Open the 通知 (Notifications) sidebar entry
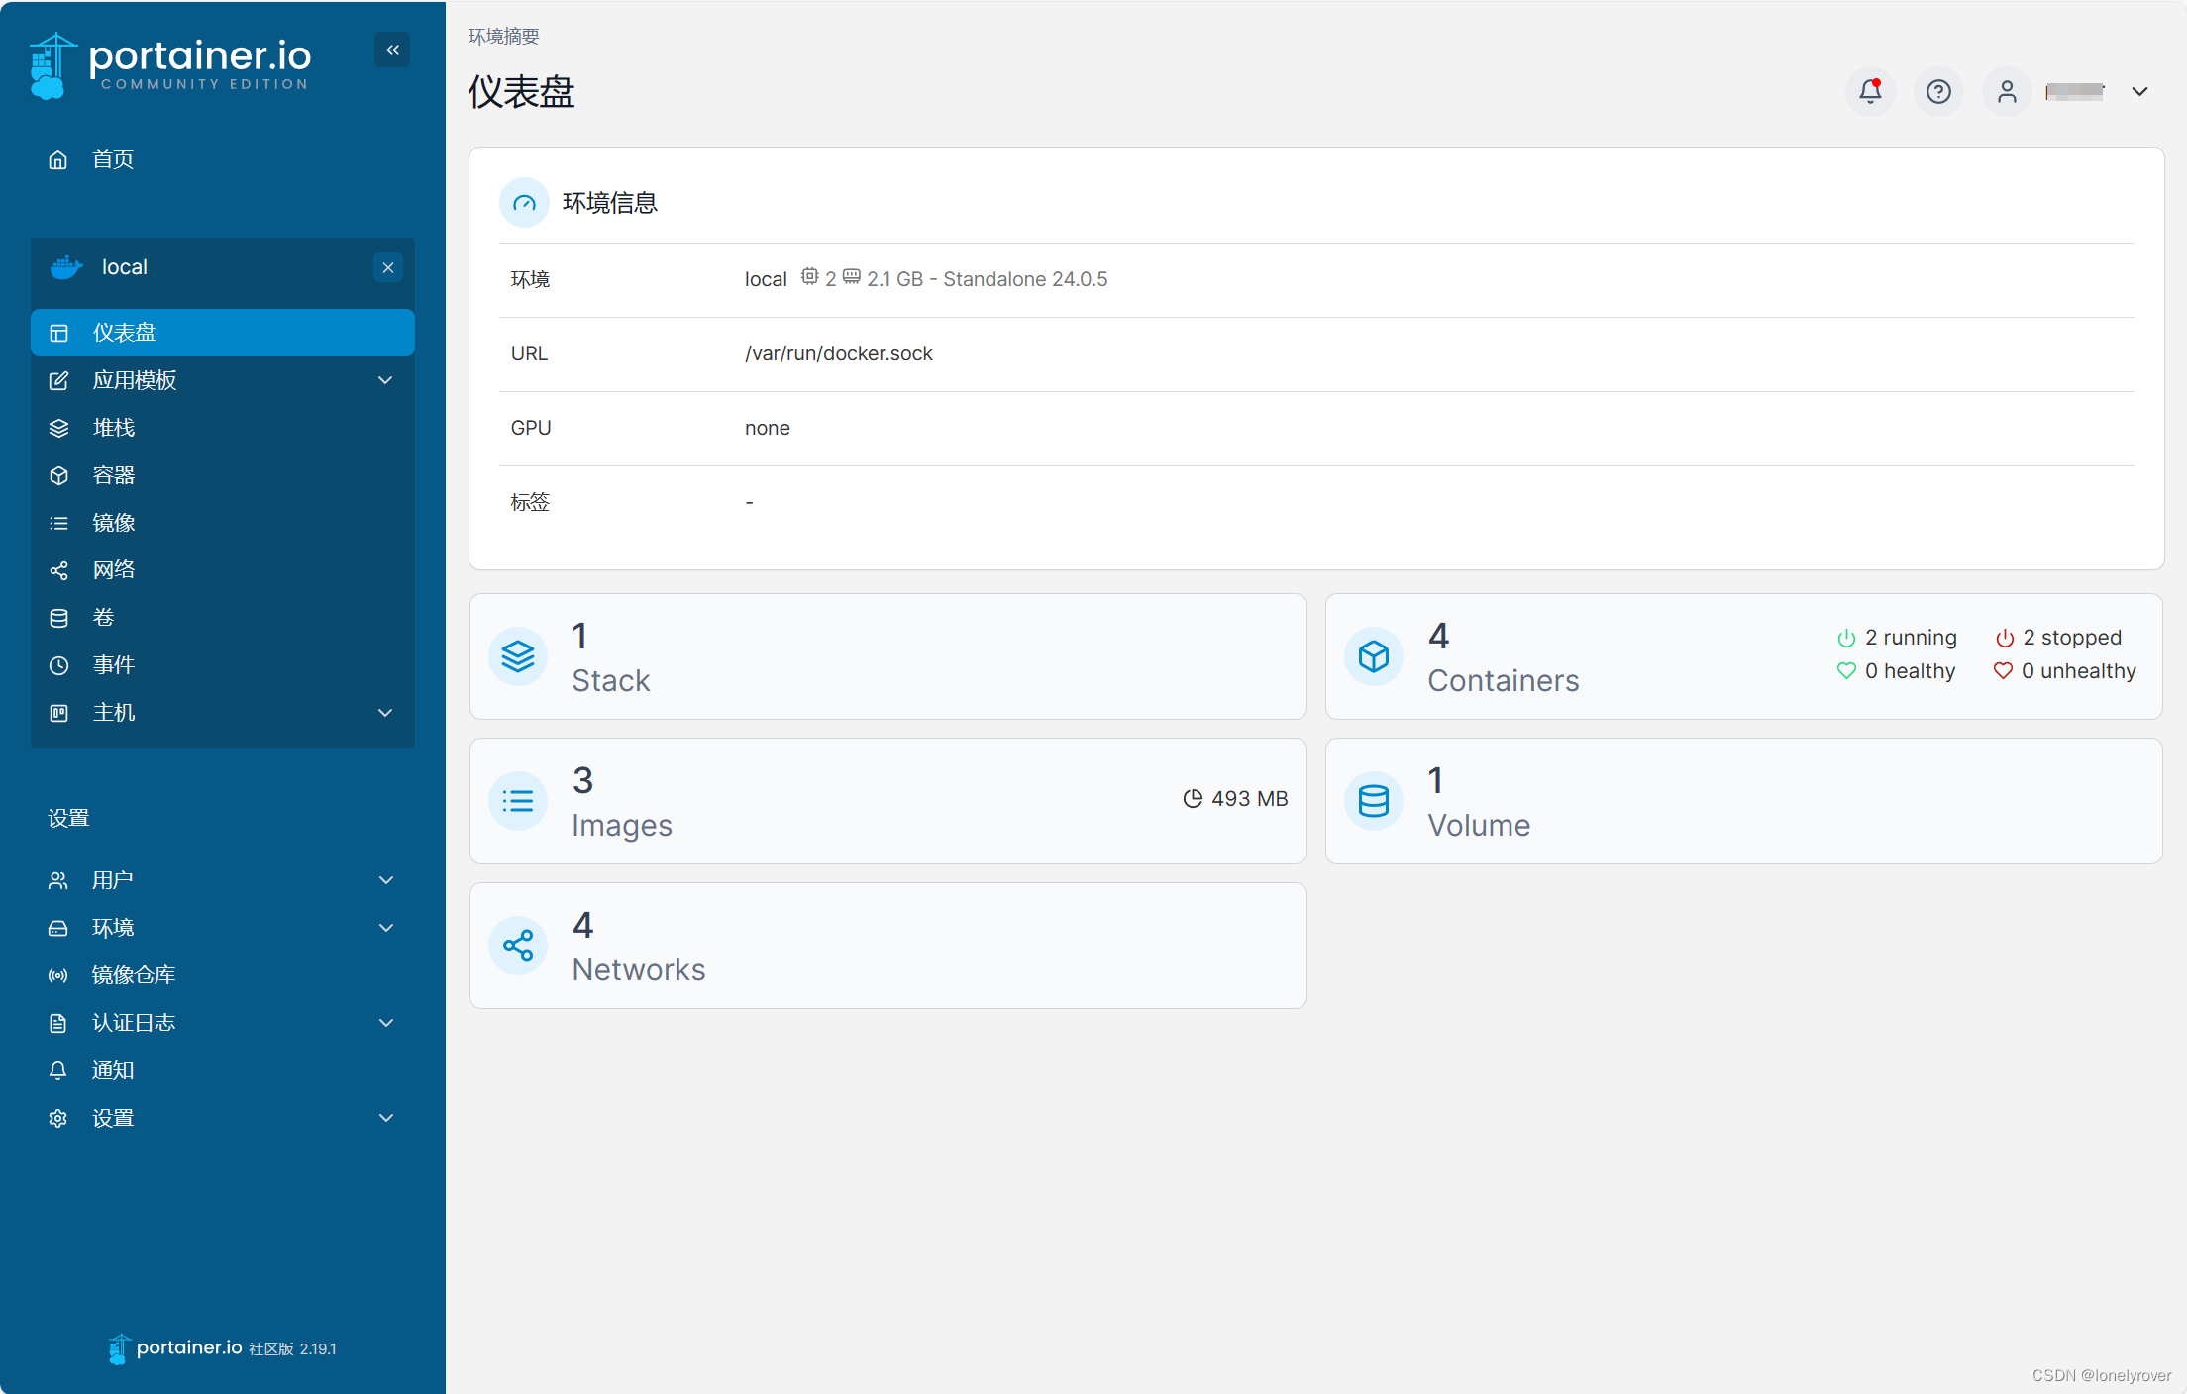Screen dimensions: 2187x1394 pyautogui.click(x=112, y=1069)
